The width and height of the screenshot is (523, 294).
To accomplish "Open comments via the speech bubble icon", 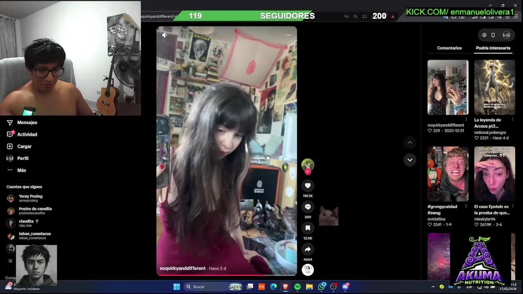I will [x=308, y=207].
